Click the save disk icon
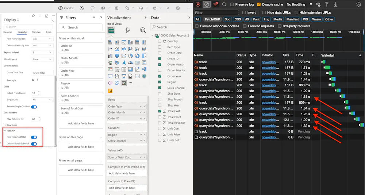 pos(178,8)
